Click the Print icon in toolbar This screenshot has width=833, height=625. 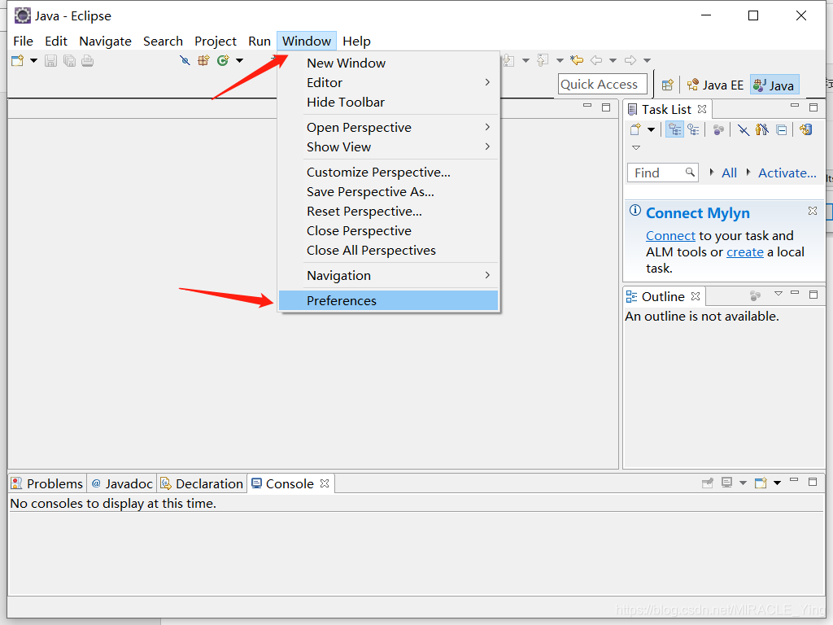point(88,60)
